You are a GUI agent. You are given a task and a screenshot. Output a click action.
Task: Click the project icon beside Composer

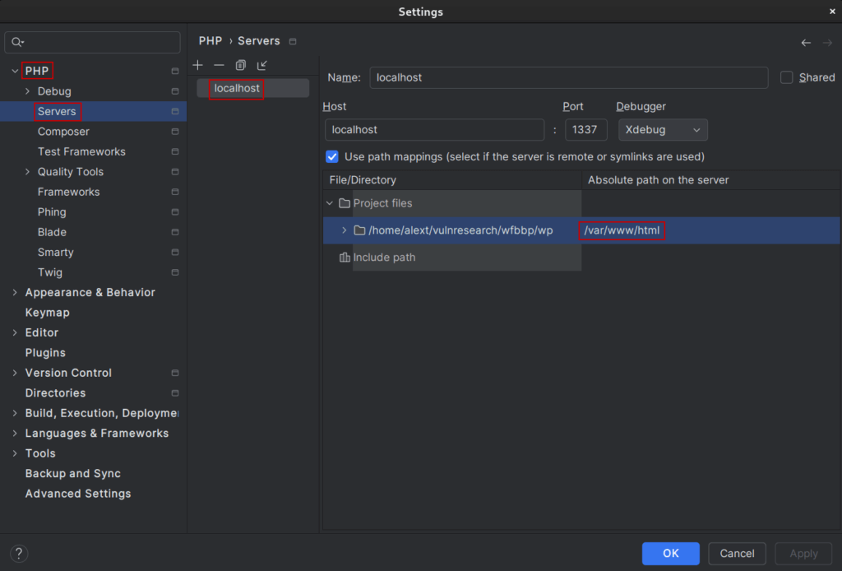[x=175, y=132]
